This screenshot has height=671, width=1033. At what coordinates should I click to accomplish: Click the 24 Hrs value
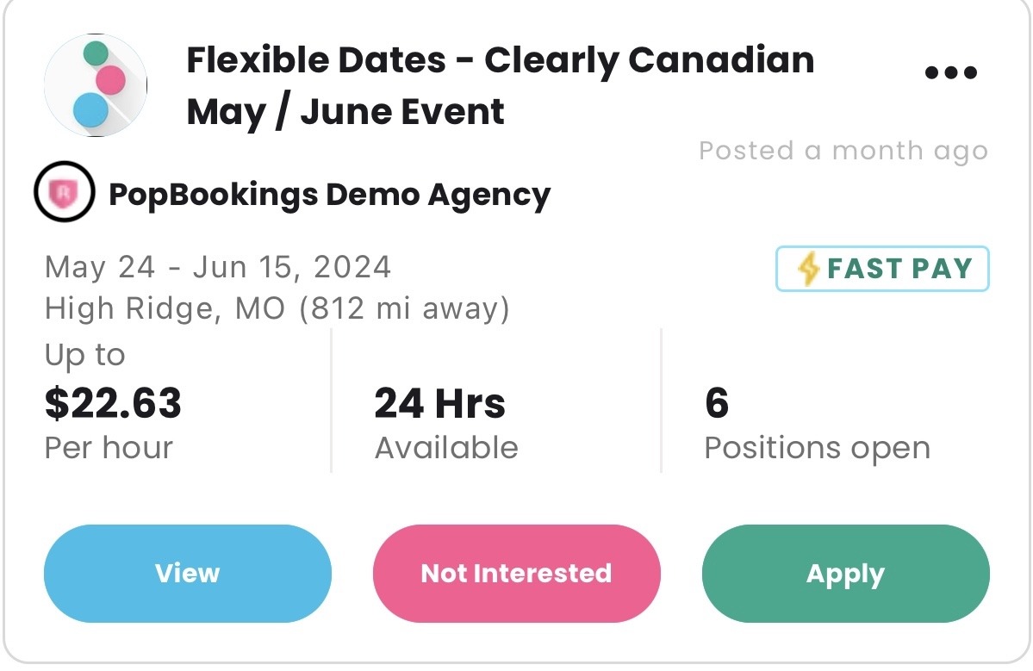439,403
